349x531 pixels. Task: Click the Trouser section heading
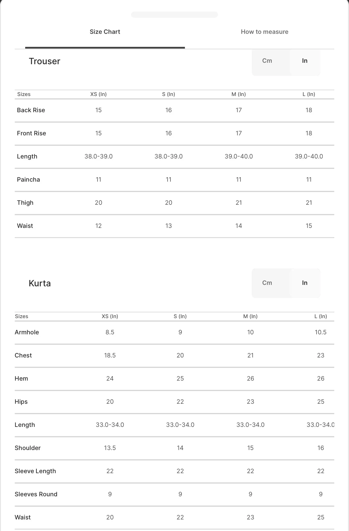[x=45, y=61]
